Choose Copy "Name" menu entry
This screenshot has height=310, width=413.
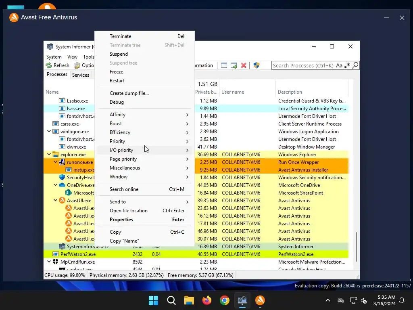pos(145,241)
